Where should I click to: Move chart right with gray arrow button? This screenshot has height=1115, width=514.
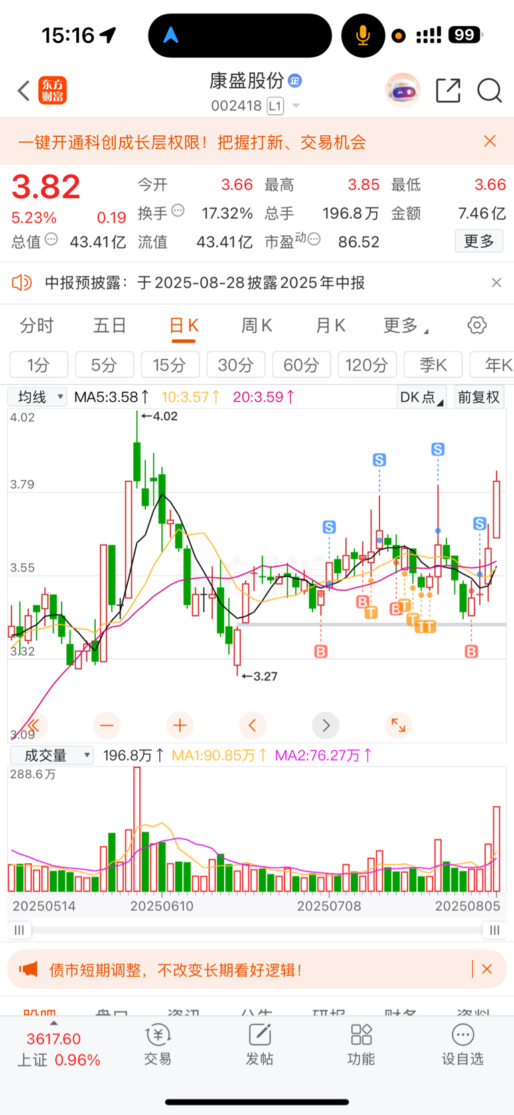pyautogui.click(x=326, y=725)
